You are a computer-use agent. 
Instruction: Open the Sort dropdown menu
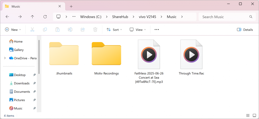point(114,29)
